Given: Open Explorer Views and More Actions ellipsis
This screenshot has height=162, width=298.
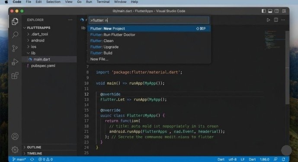Looking at the screenshot, I should click(x=70, y=20).
